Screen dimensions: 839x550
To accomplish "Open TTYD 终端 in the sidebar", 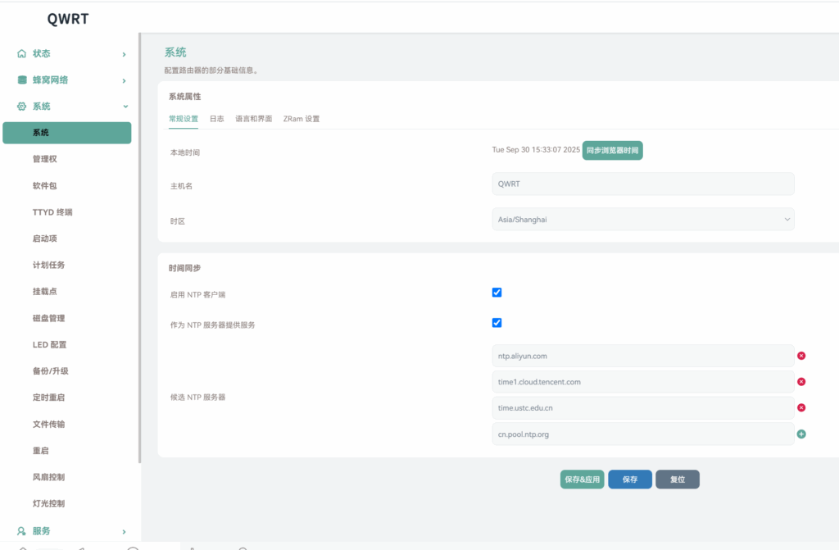I will (x=52, y=212).
